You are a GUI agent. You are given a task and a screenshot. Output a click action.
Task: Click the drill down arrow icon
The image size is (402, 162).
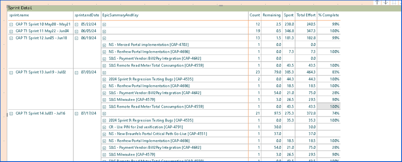tap(386, 2)
